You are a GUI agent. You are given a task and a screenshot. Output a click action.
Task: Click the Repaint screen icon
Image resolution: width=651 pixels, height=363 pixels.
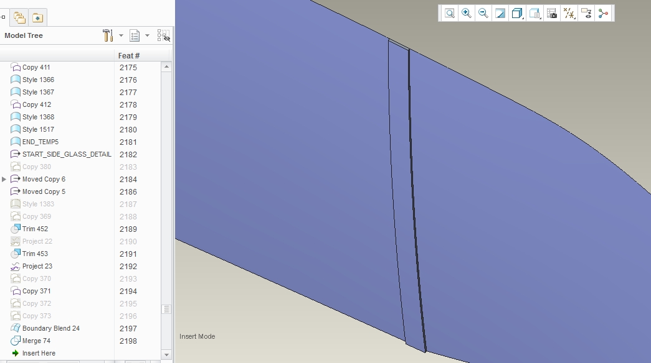[500, 13]
